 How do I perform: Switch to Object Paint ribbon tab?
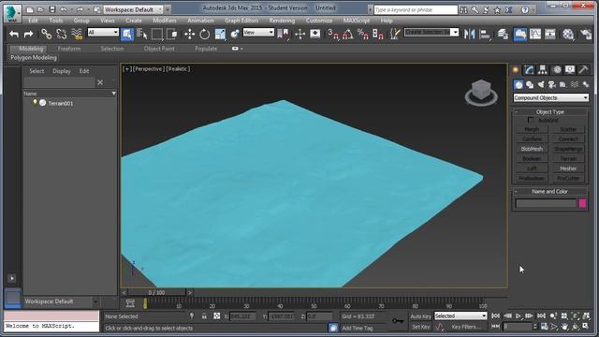(x=159, y=49)
